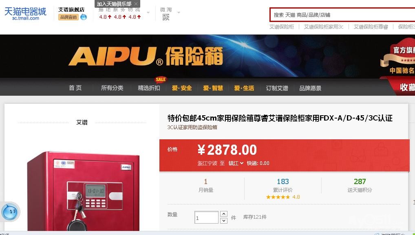Open the 镇江 destination city dropdown
This screenshot has height=235, width=415.
click(236, 163)
